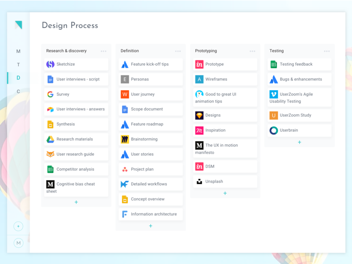Image resolution: width=352 pixels, height=264 pixels.
Task: Open the Personas card
Action: pos(150,79)
